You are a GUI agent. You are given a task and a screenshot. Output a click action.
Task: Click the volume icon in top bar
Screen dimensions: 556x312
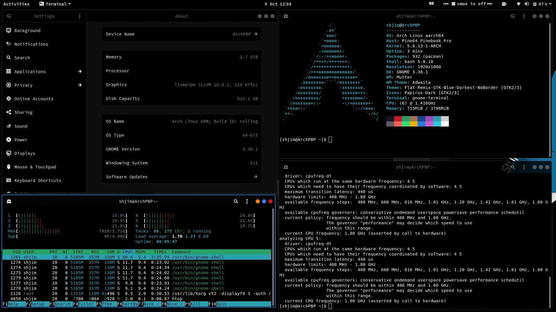coord(527,4)
